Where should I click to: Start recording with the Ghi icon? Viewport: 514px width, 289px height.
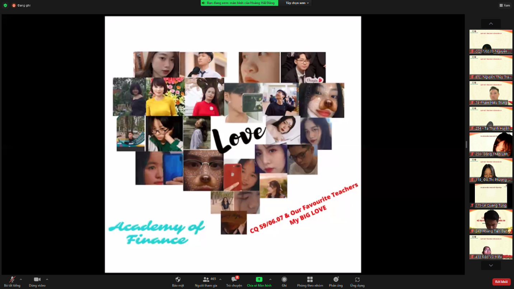[284, 280]
